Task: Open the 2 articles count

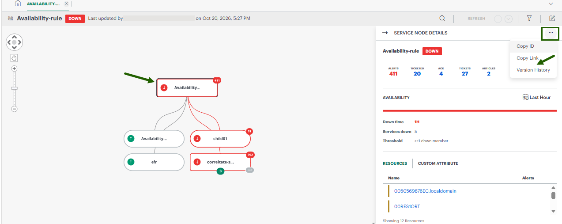Action: click(x=489, y=74)
